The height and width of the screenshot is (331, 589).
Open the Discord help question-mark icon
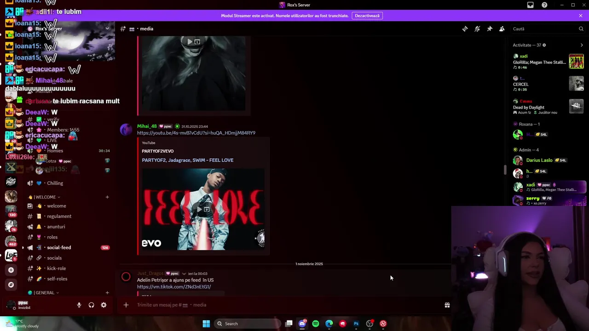[x=545, y=5]
